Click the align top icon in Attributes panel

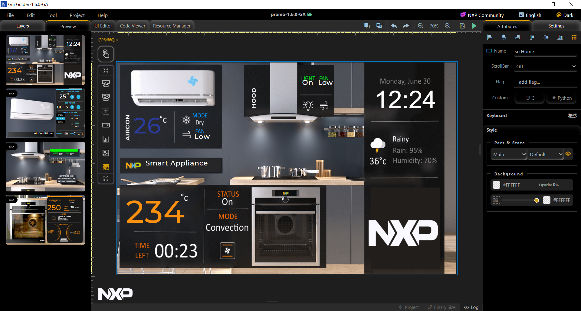(x=532, y=37)
